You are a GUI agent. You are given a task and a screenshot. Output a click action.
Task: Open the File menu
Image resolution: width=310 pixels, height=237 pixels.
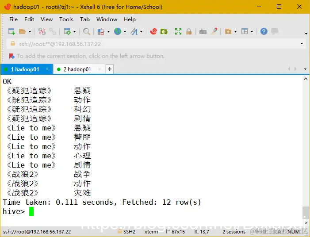(13, 19)
